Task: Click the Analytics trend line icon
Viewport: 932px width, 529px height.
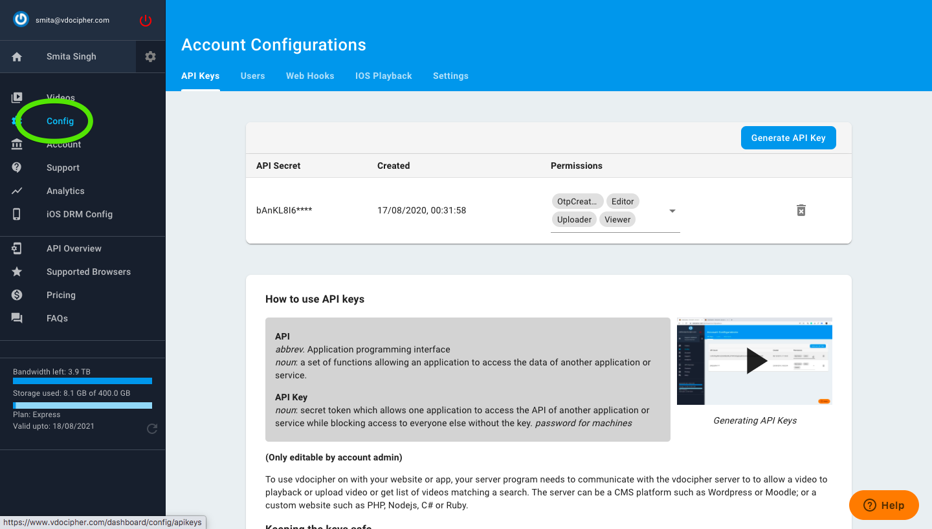Action: click(17, 191)
